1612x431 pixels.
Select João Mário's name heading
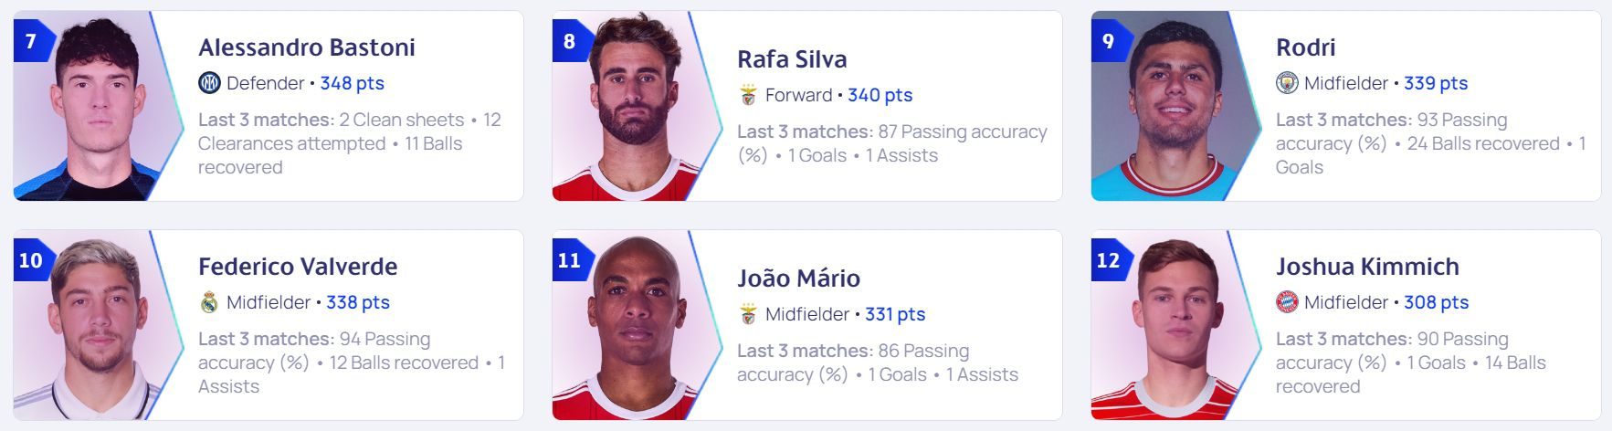pos(798,279)
